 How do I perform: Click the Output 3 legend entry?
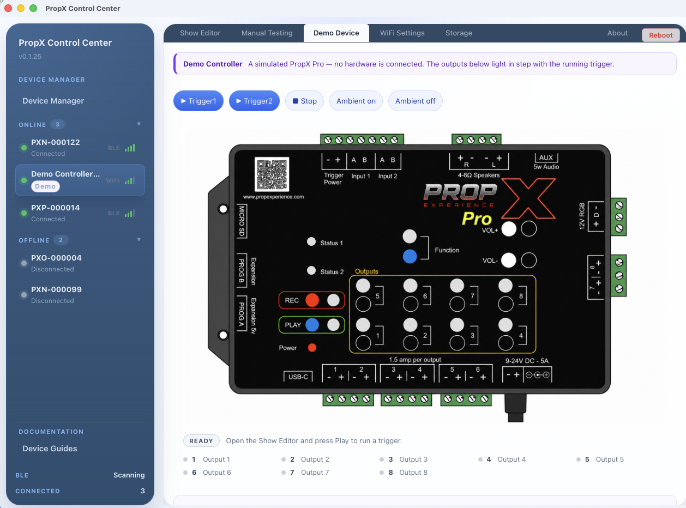(x=404, y=459)
